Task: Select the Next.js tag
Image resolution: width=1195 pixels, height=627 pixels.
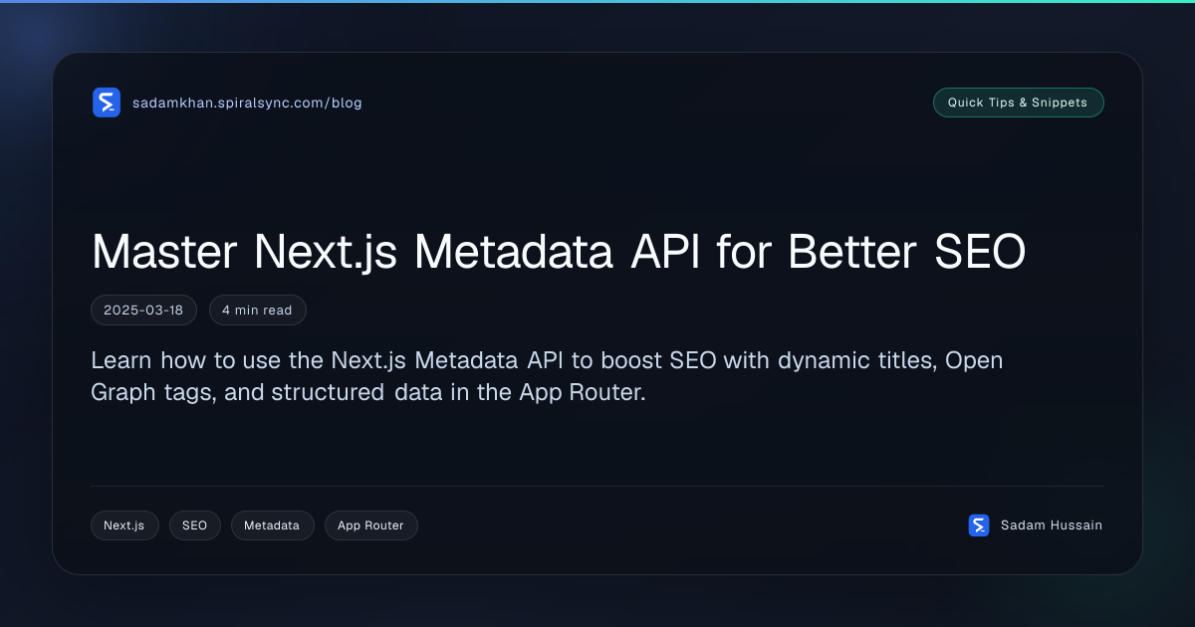Action: coord(124,525)
